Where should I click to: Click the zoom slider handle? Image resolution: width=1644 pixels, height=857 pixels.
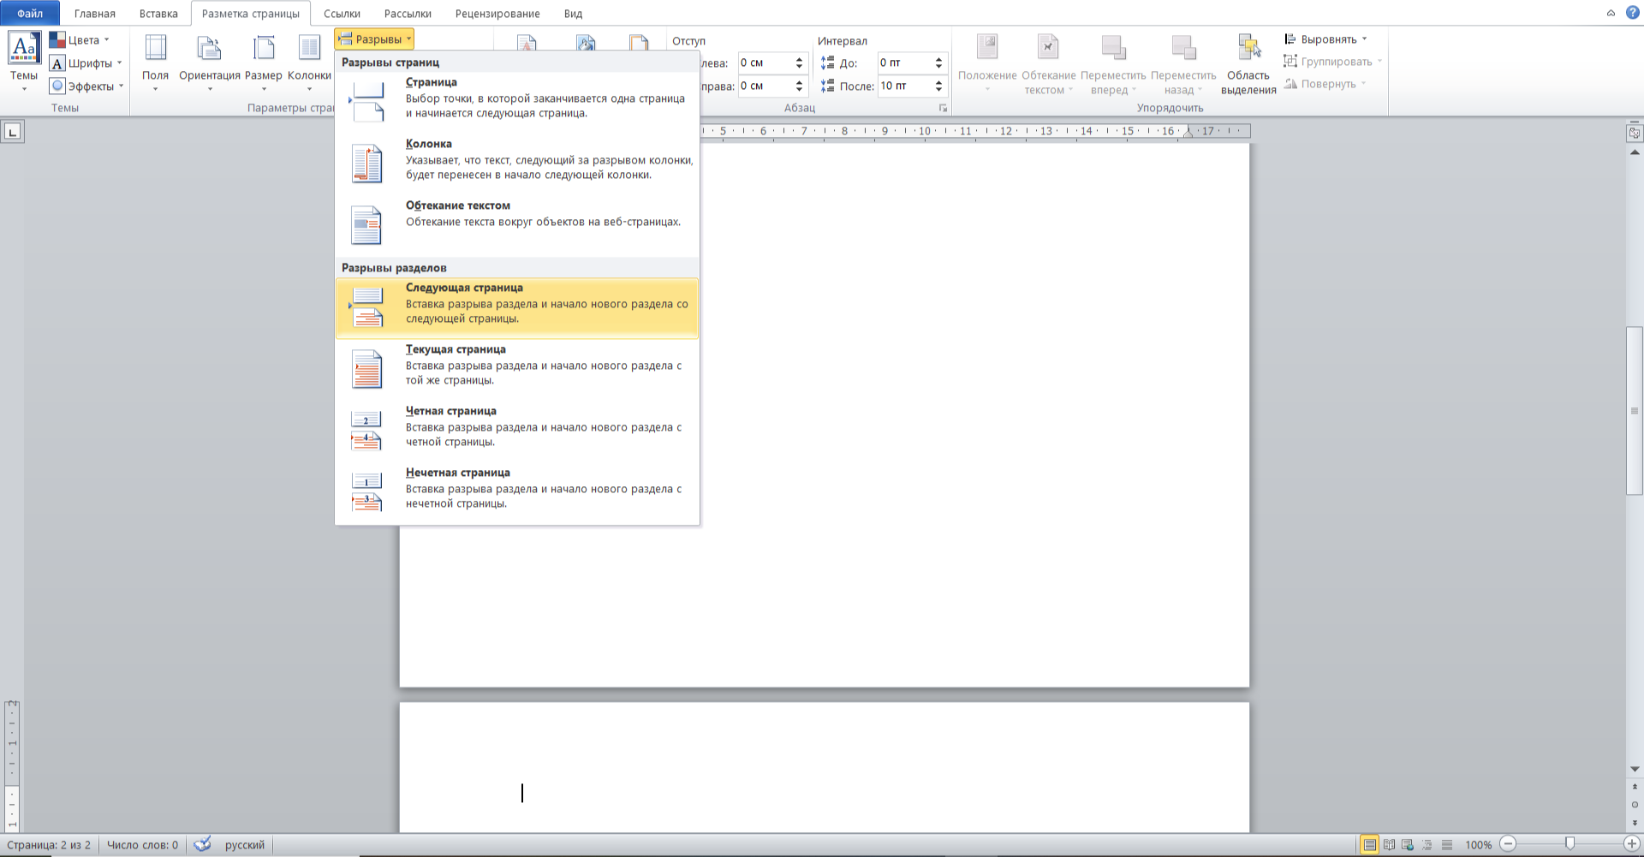pyautogui.click(x=1570, y=844)
